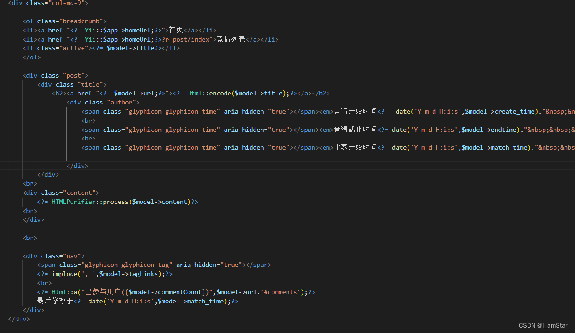Click "$model->title" in the active li line
Image resolution: width=575 pixels, height=333 pixels.
point(131,48)
